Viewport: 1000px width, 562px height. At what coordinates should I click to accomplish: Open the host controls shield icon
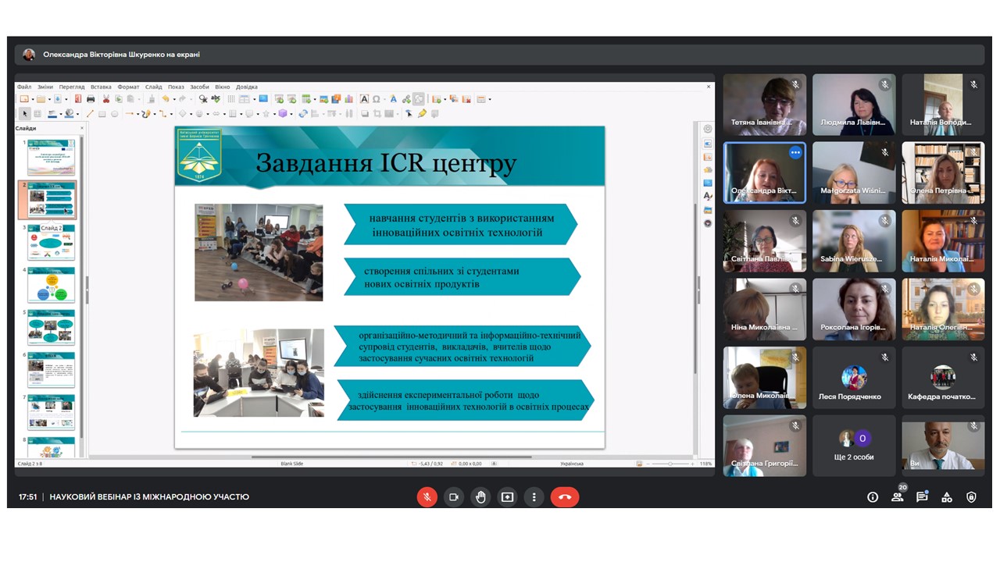[971, 497]
